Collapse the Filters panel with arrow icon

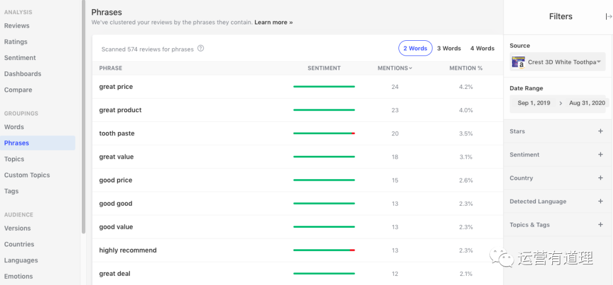pos(608,16)
